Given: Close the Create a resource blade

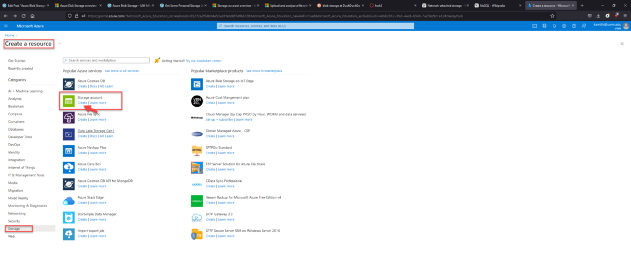Looking at the screenshot, I should pyautogui.click(x=622, y=44).
